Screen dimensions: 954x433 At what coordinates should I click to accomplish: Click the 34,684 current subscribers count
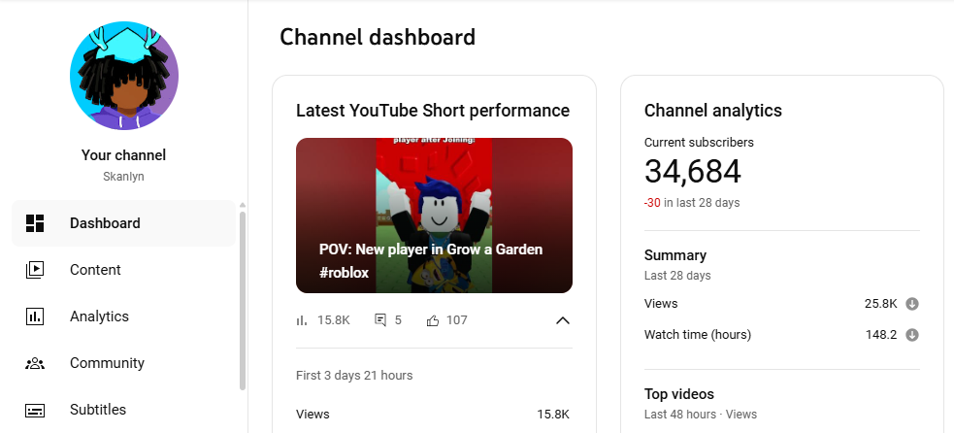[692, 172]
